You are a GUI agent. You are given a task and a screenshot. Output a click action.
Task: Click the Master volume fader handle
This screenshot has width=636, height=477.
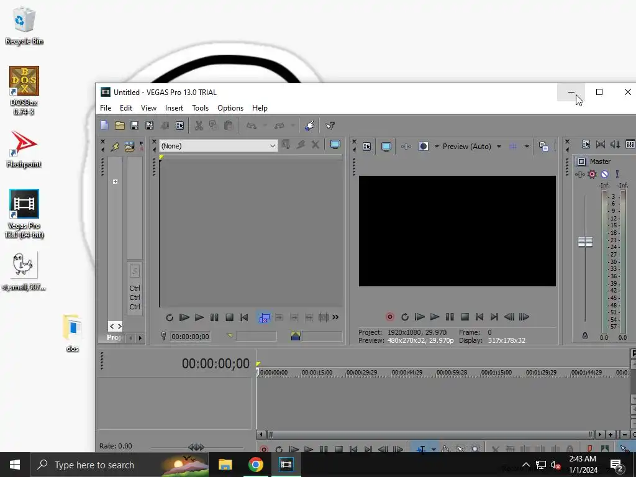[x=585, y=242]
